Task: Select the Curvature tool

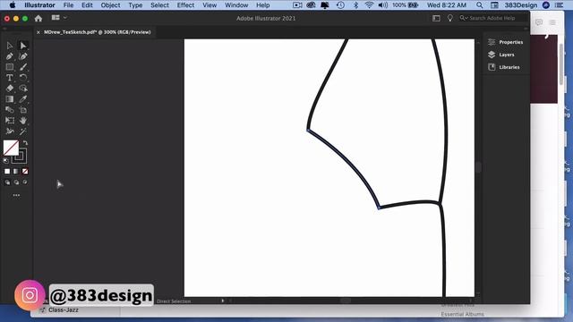Action: coord(23,56)
